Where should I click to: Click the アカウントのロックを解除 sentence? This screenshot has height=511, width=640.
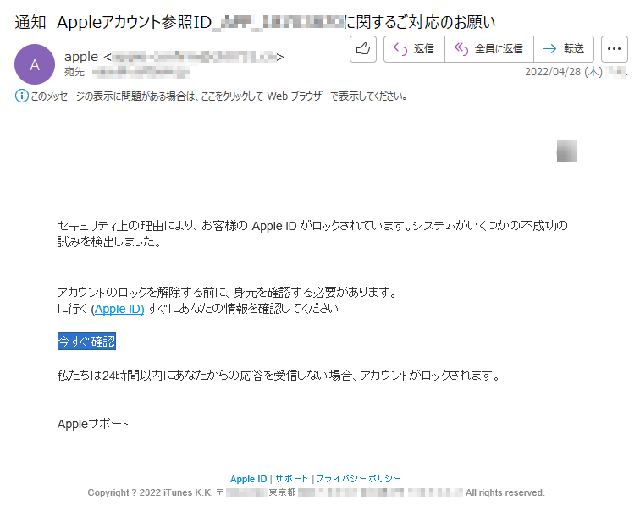point(228,293)
